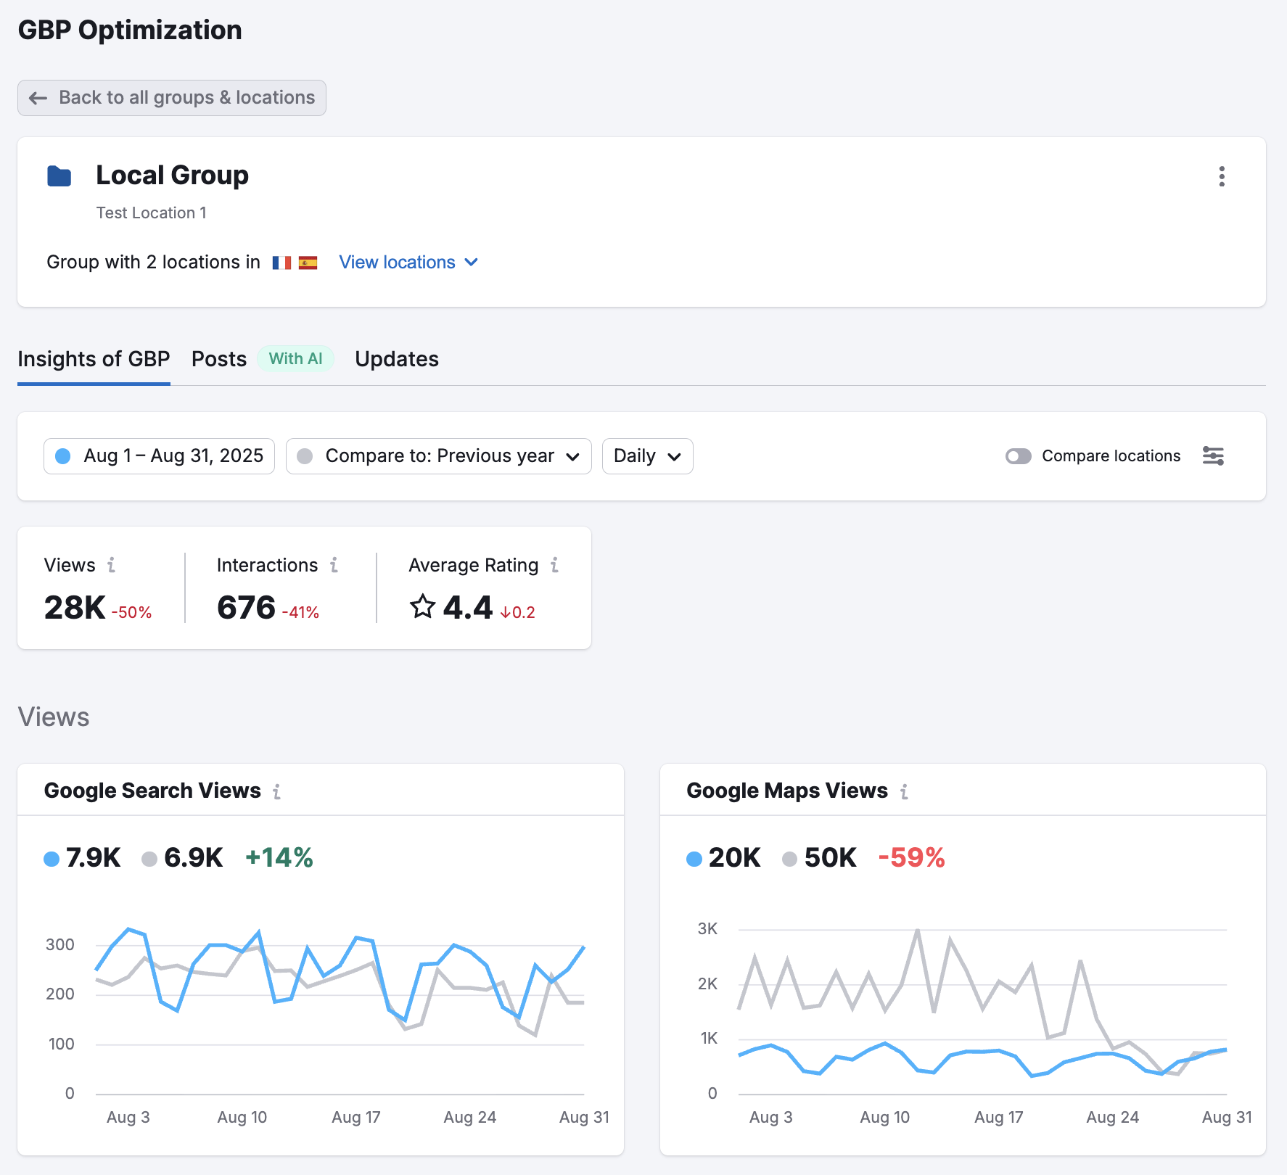Screen dimensions: 1287x1175
Task: Click the info icon beside Interactions
Action: pos(334,565)
